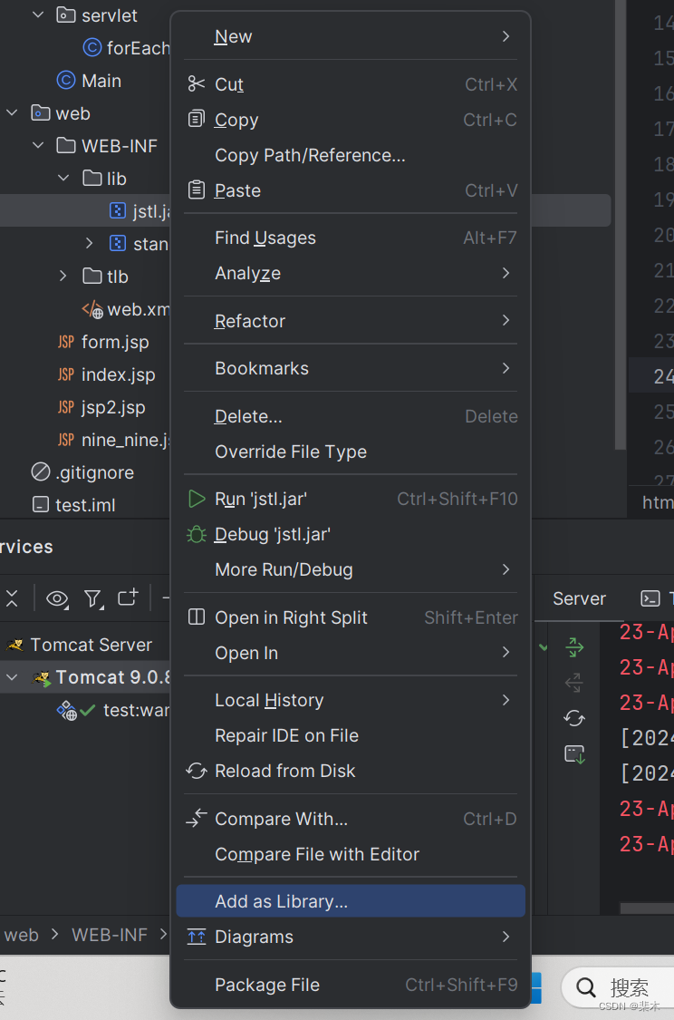The image size is (674, 1020).
Task: Click the collapse all icon in Services
Action: [x=12, y=598]
